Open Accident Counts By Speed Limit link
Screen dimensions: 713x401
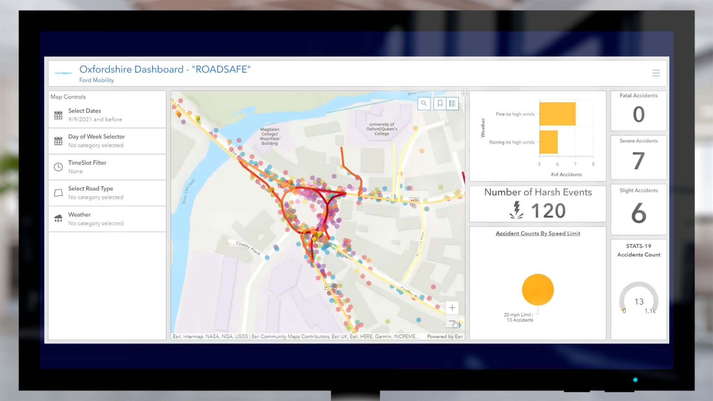pyautogui.click(x=537, y=234)
